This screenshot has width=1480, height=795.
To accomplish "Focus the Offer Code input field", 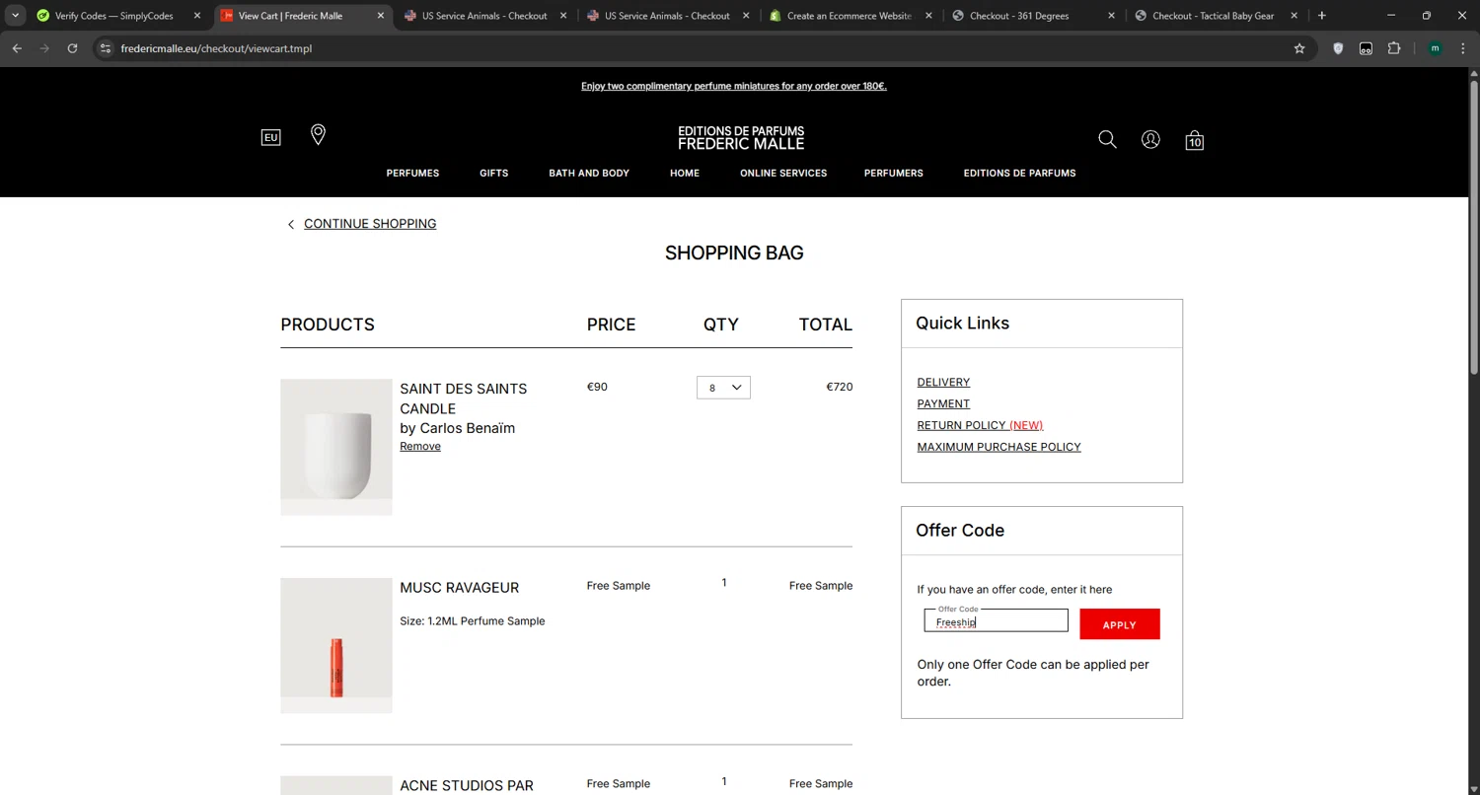I will 996,621.
